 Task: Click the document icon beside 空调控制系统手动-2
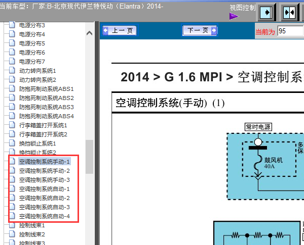click(12, 170)
